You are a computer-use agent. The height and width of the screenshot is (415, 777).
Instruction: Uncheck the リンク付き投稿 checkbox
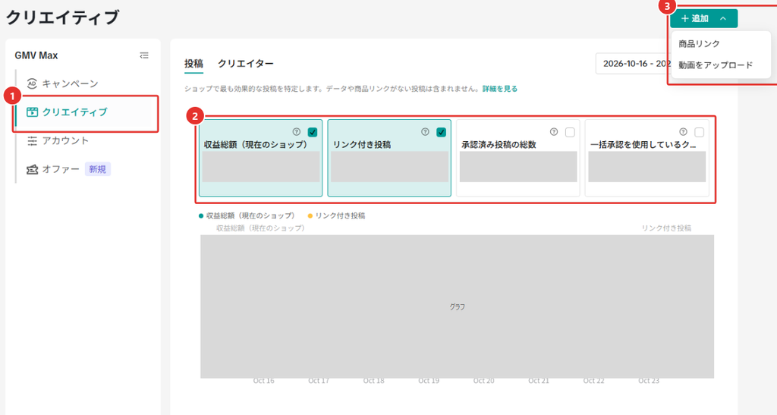tap(441, 132)
